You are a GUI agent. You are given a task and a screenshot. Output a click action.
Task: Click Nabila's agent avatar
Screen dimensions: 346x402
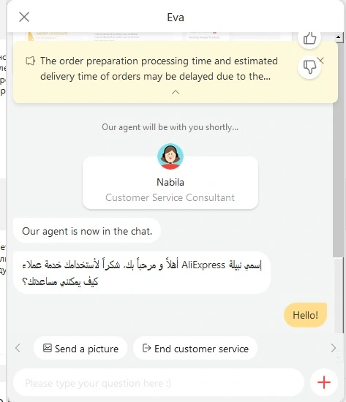[170, 156]
